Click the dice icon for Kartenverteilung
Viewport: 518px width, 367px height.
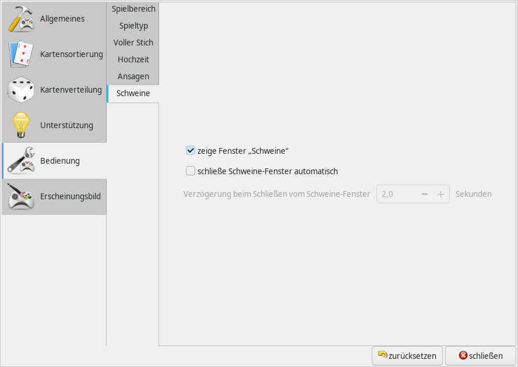21,90
